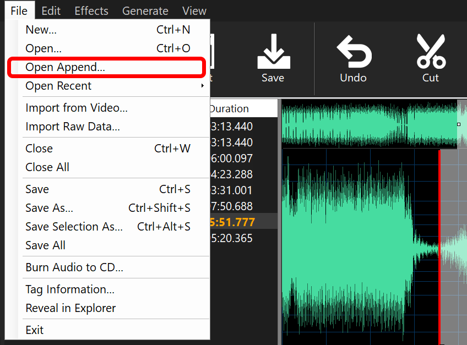Choose Exit from File menu
The image size is (467, 345).
coord(108,330)
